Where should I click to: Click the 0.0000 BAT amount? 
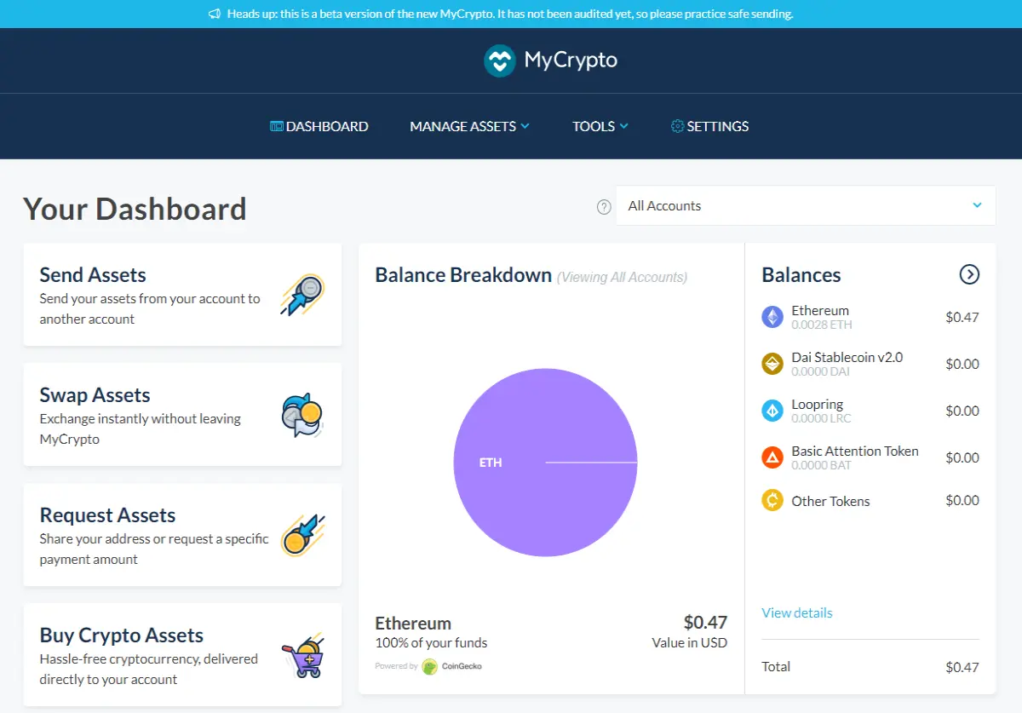(821, 466)
